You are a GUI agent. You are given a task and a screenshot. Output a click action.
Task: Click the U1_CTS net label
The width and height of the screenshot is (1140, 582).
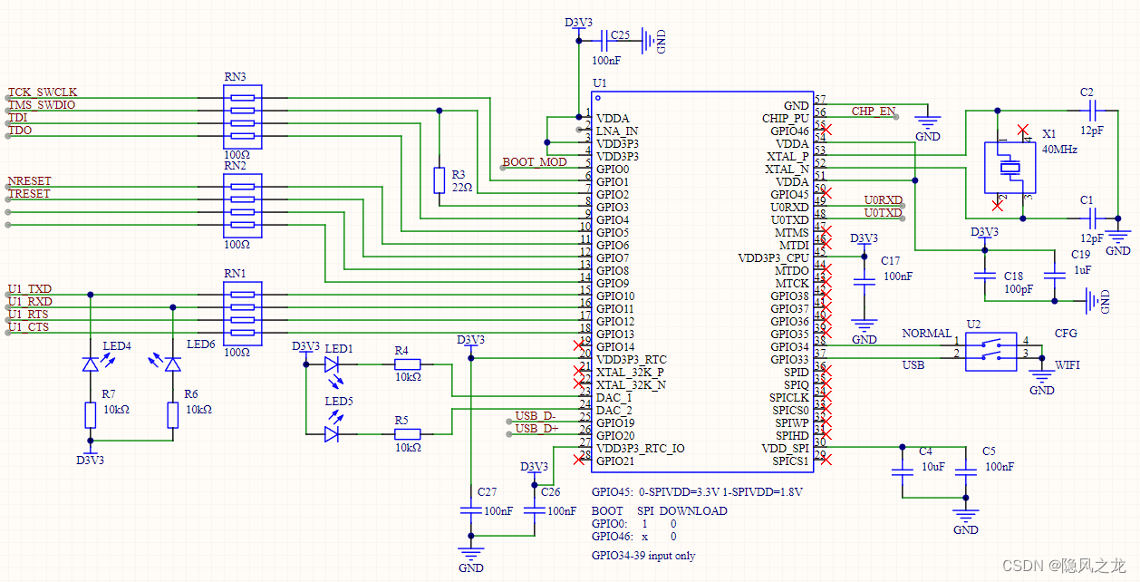coord(29,327)
